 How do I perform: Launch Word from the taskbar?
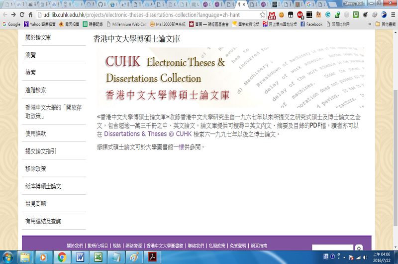tap(80, 257)
